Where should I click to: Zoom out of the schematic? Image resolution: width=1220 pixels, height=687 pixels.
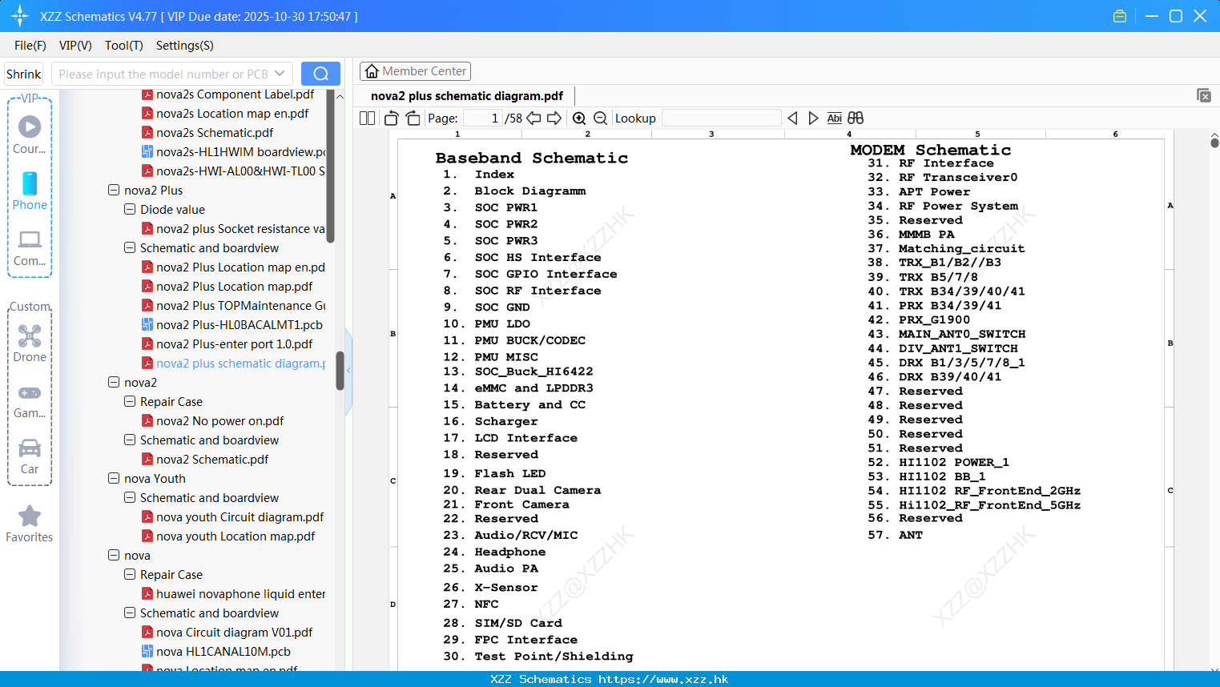click(x=600, y=119)
